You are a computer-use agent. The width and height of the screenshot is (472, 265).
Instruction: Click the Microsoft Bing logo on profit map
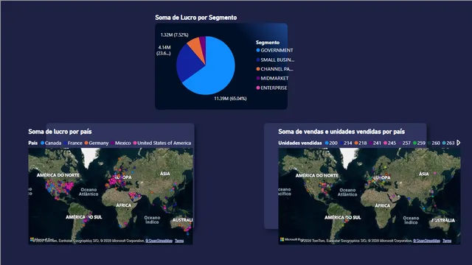click(x=42, y=239)
